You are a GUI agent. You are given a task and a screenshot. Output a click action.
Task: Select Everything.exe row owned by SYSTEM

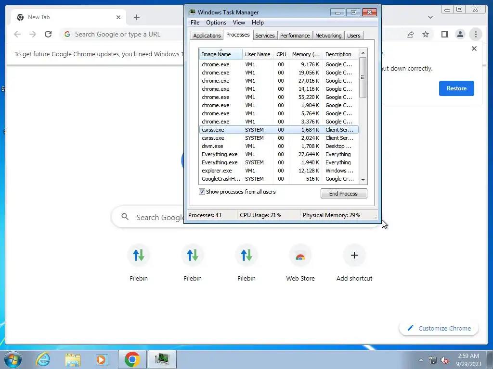(279, 162)
